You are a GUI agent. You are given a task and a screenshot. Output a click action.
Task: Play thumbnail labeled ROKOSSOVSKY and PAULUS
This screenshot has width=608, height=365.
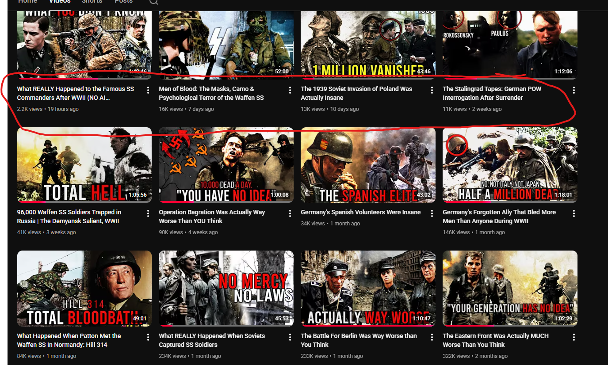click(x=510, y=44)
